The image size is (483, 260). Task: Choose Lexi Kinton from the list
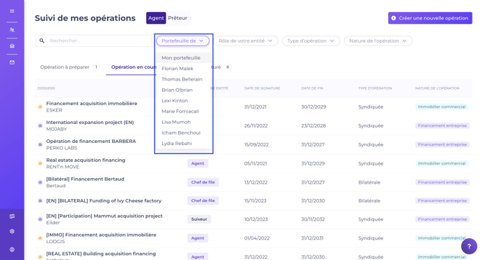pyautogui.click(x=183, y=100)
